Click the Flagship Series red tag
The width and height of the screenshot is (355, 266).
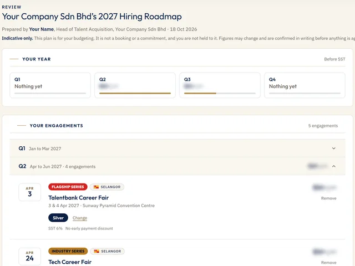[68, 187]
